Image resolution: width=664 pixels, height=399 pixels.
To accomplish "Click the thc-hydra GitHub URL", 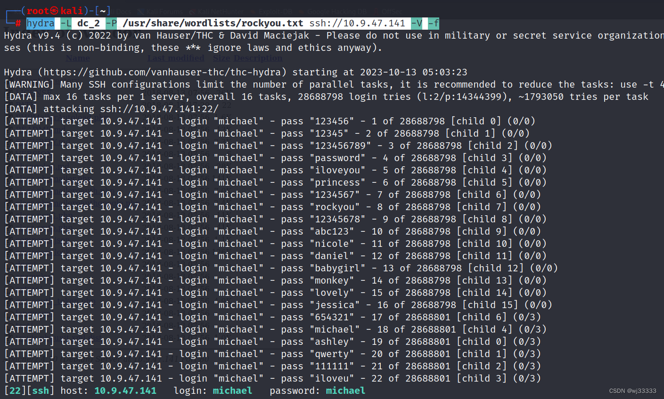I will click(165, 72).
